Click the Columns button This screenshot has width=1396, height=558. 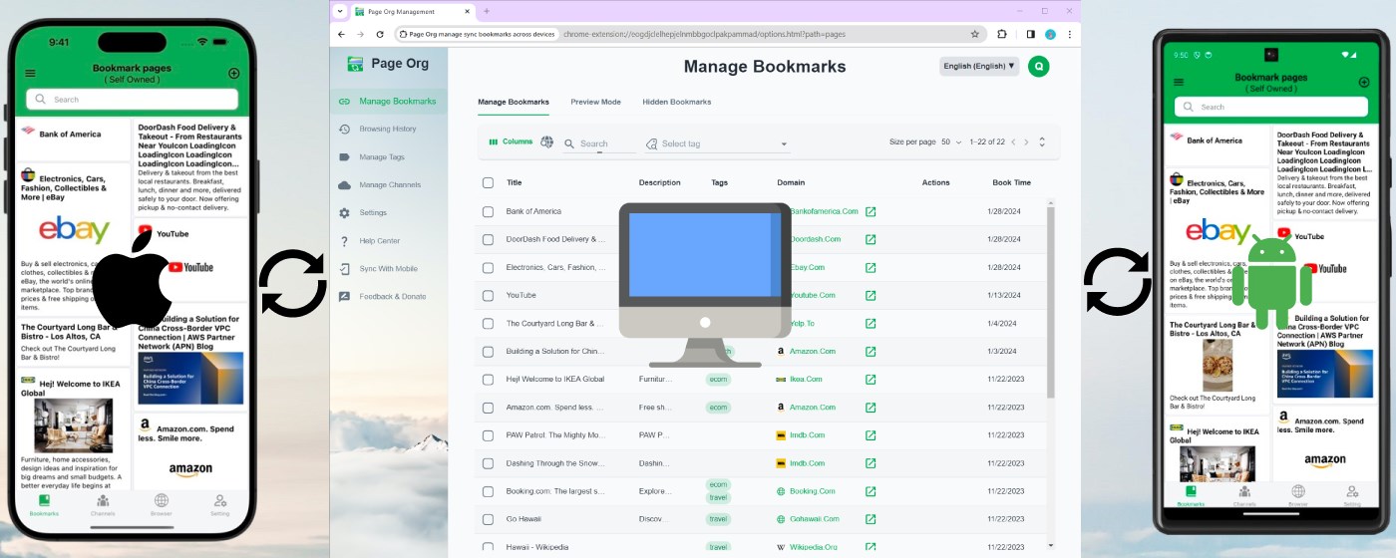click(x=511, y=141)
